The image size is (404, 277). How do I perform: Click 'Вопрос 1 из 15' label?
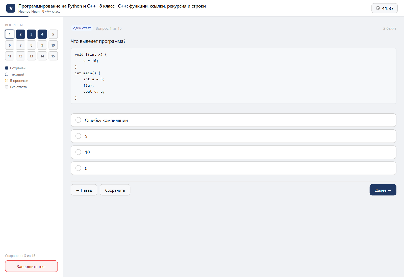pos(109,28)
